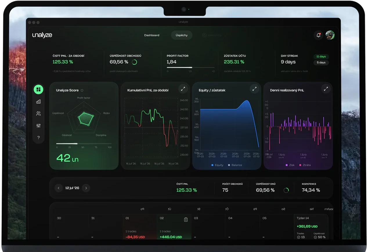The image size is (368, 252).
Task: Open the note clipboard icon on day 02
Action: [x=186, y=220]
